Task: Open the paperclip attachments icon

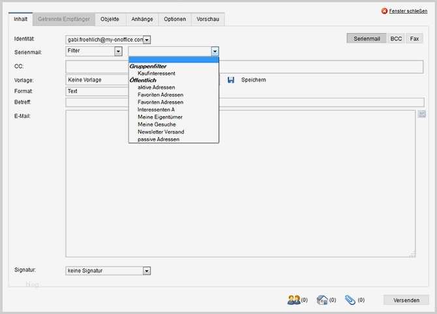Action: (350, 300)
